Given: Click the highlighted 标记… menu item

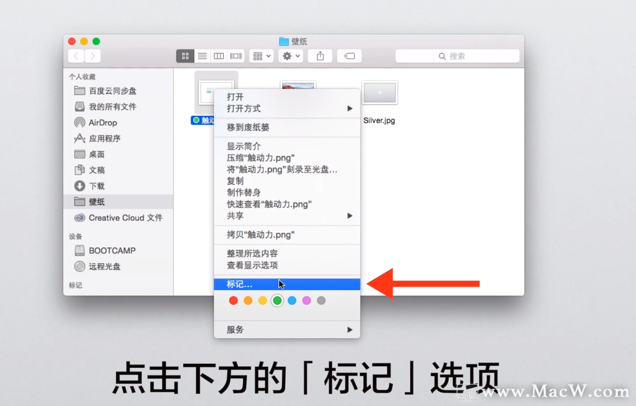Looking at the screenshot, I should [287, 284].
